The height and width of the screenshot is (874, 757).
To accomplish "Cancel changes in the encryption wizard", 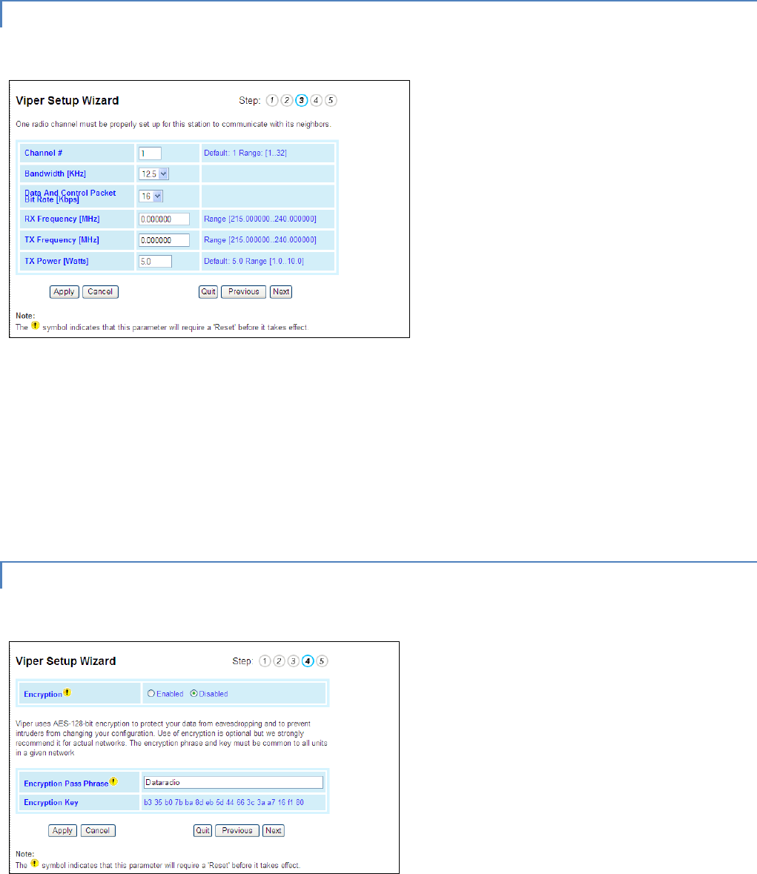I will 98,830.
